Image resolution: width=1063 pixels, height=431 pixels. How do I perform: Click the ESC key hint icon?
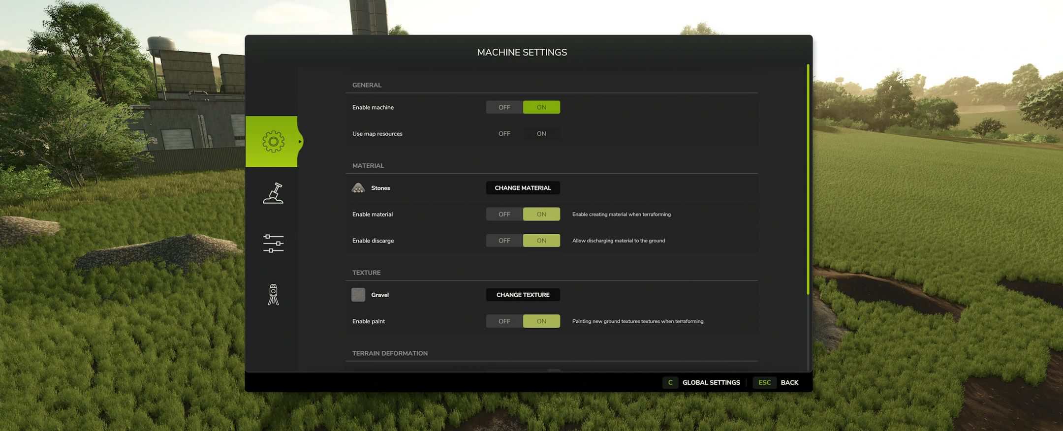(x=764, y=383)
